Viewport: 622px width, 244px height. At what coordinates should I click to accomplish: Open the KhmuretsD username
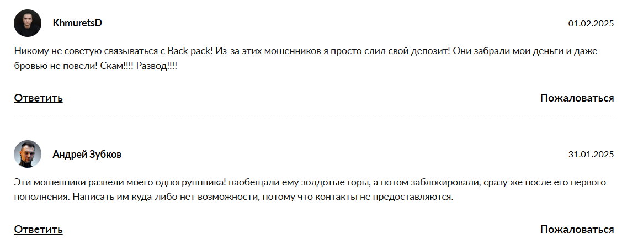click(77, 23)
